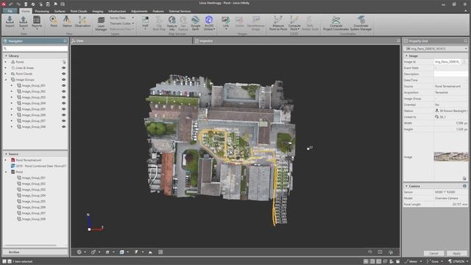Click the panorama image thumbnail
The image size is (471, 265).
(451, 157)
